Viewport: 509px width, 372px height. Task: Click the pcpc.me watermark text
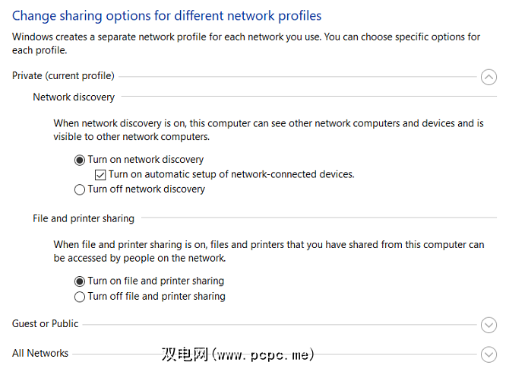coord(238,355)
